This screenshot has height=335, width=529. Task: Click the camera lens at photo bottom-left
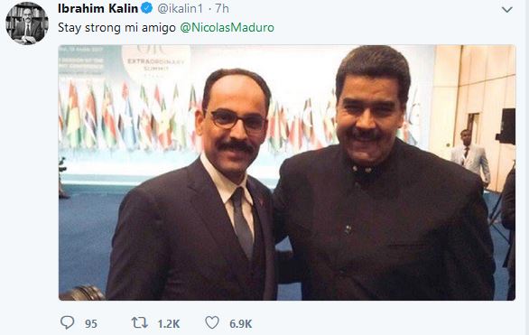83,293
